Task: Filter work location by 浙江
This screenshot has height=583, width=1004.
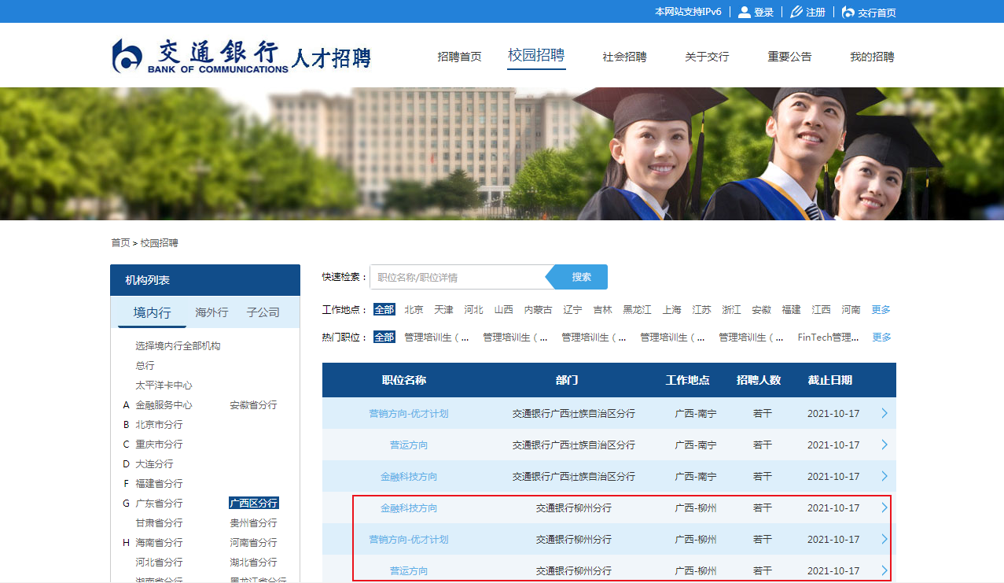Action: pyautogui.click(x=732, y=310)
